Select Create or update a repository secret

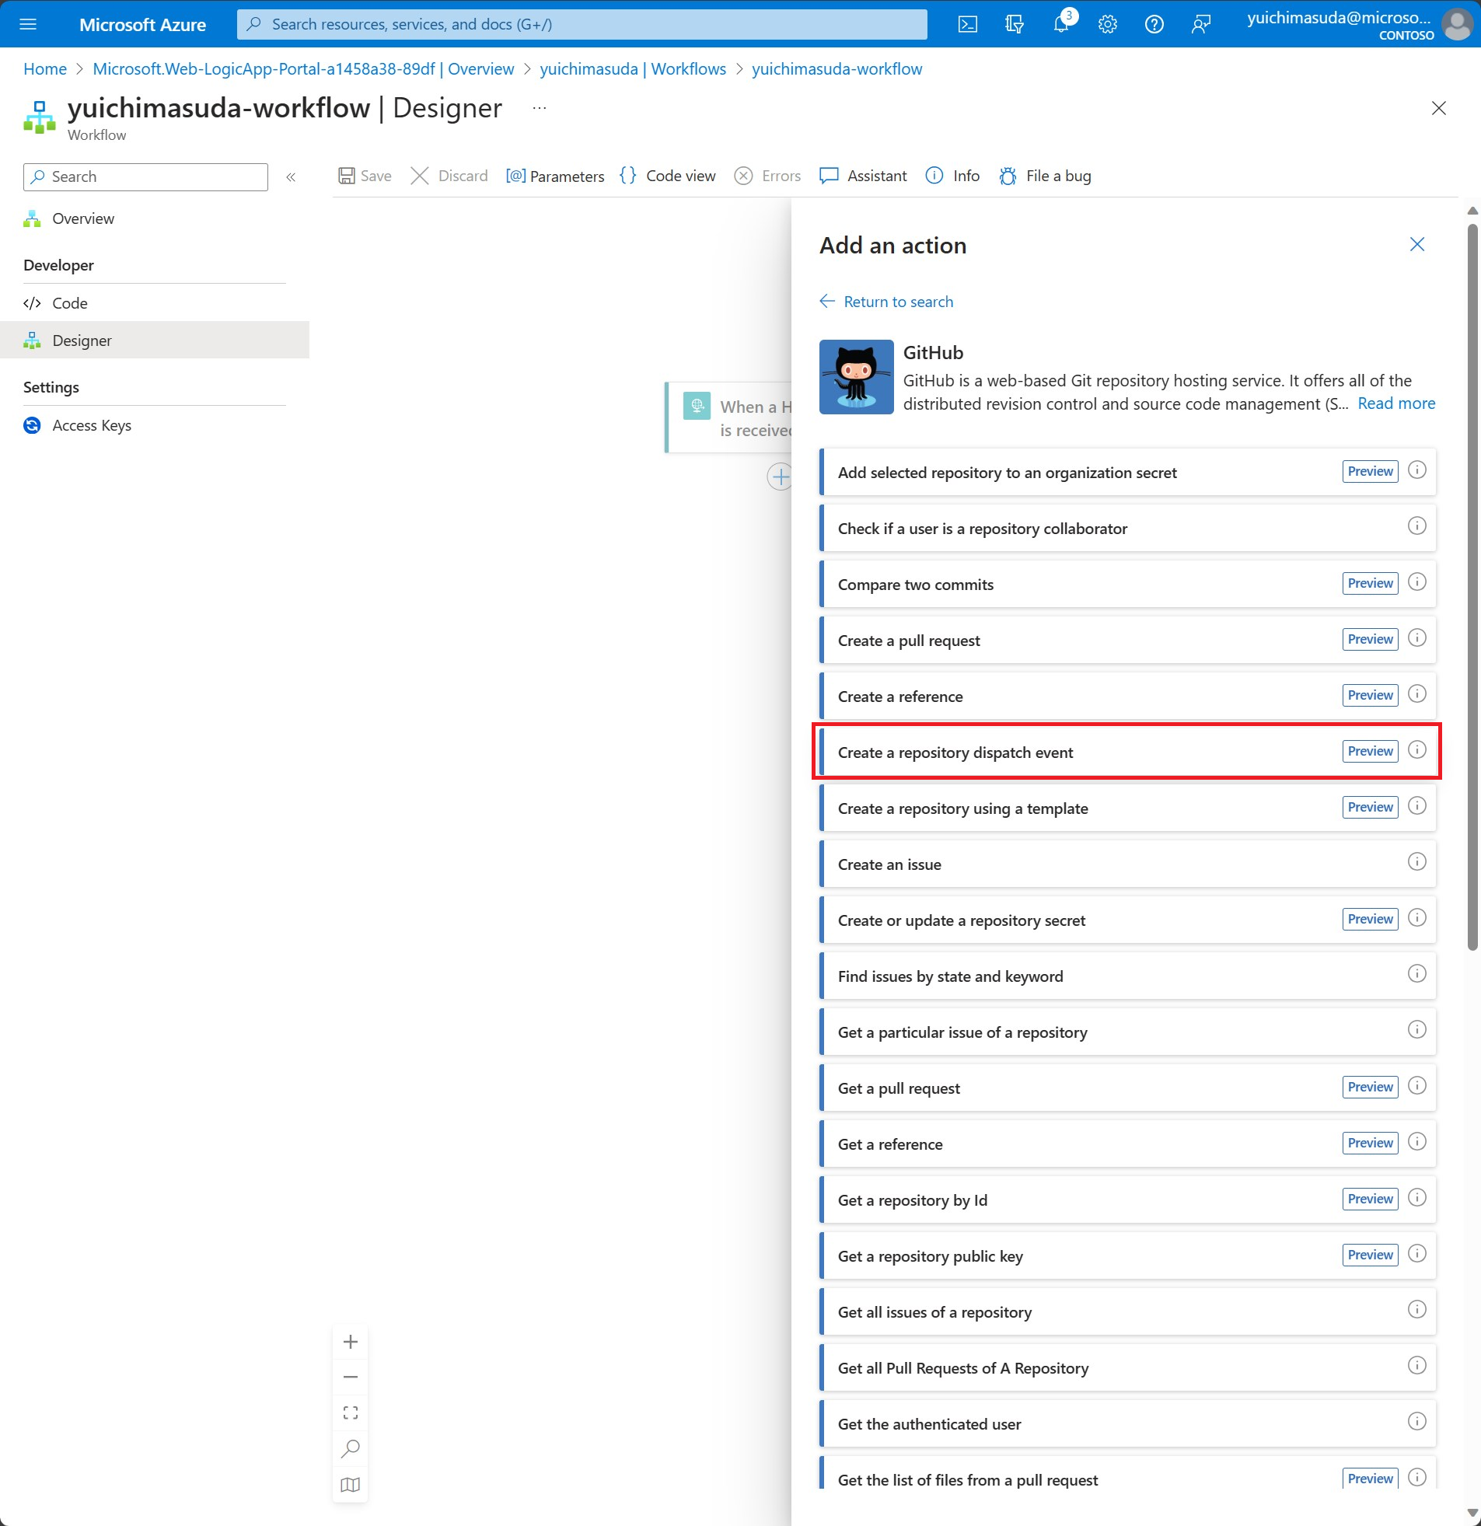click(1127, 920)
